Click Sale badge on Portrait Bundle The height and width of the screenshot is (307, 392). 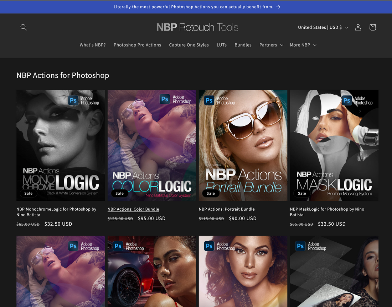[211, 193]
